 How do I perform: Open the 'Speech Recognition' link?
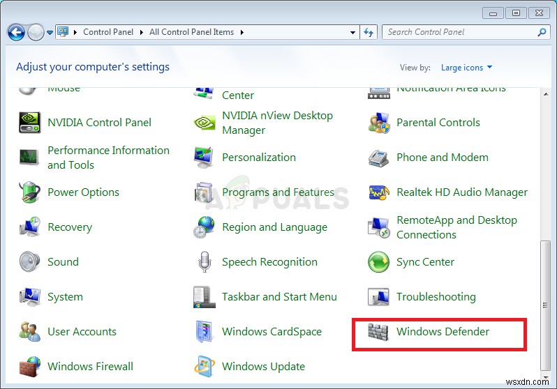pos(269,262)
